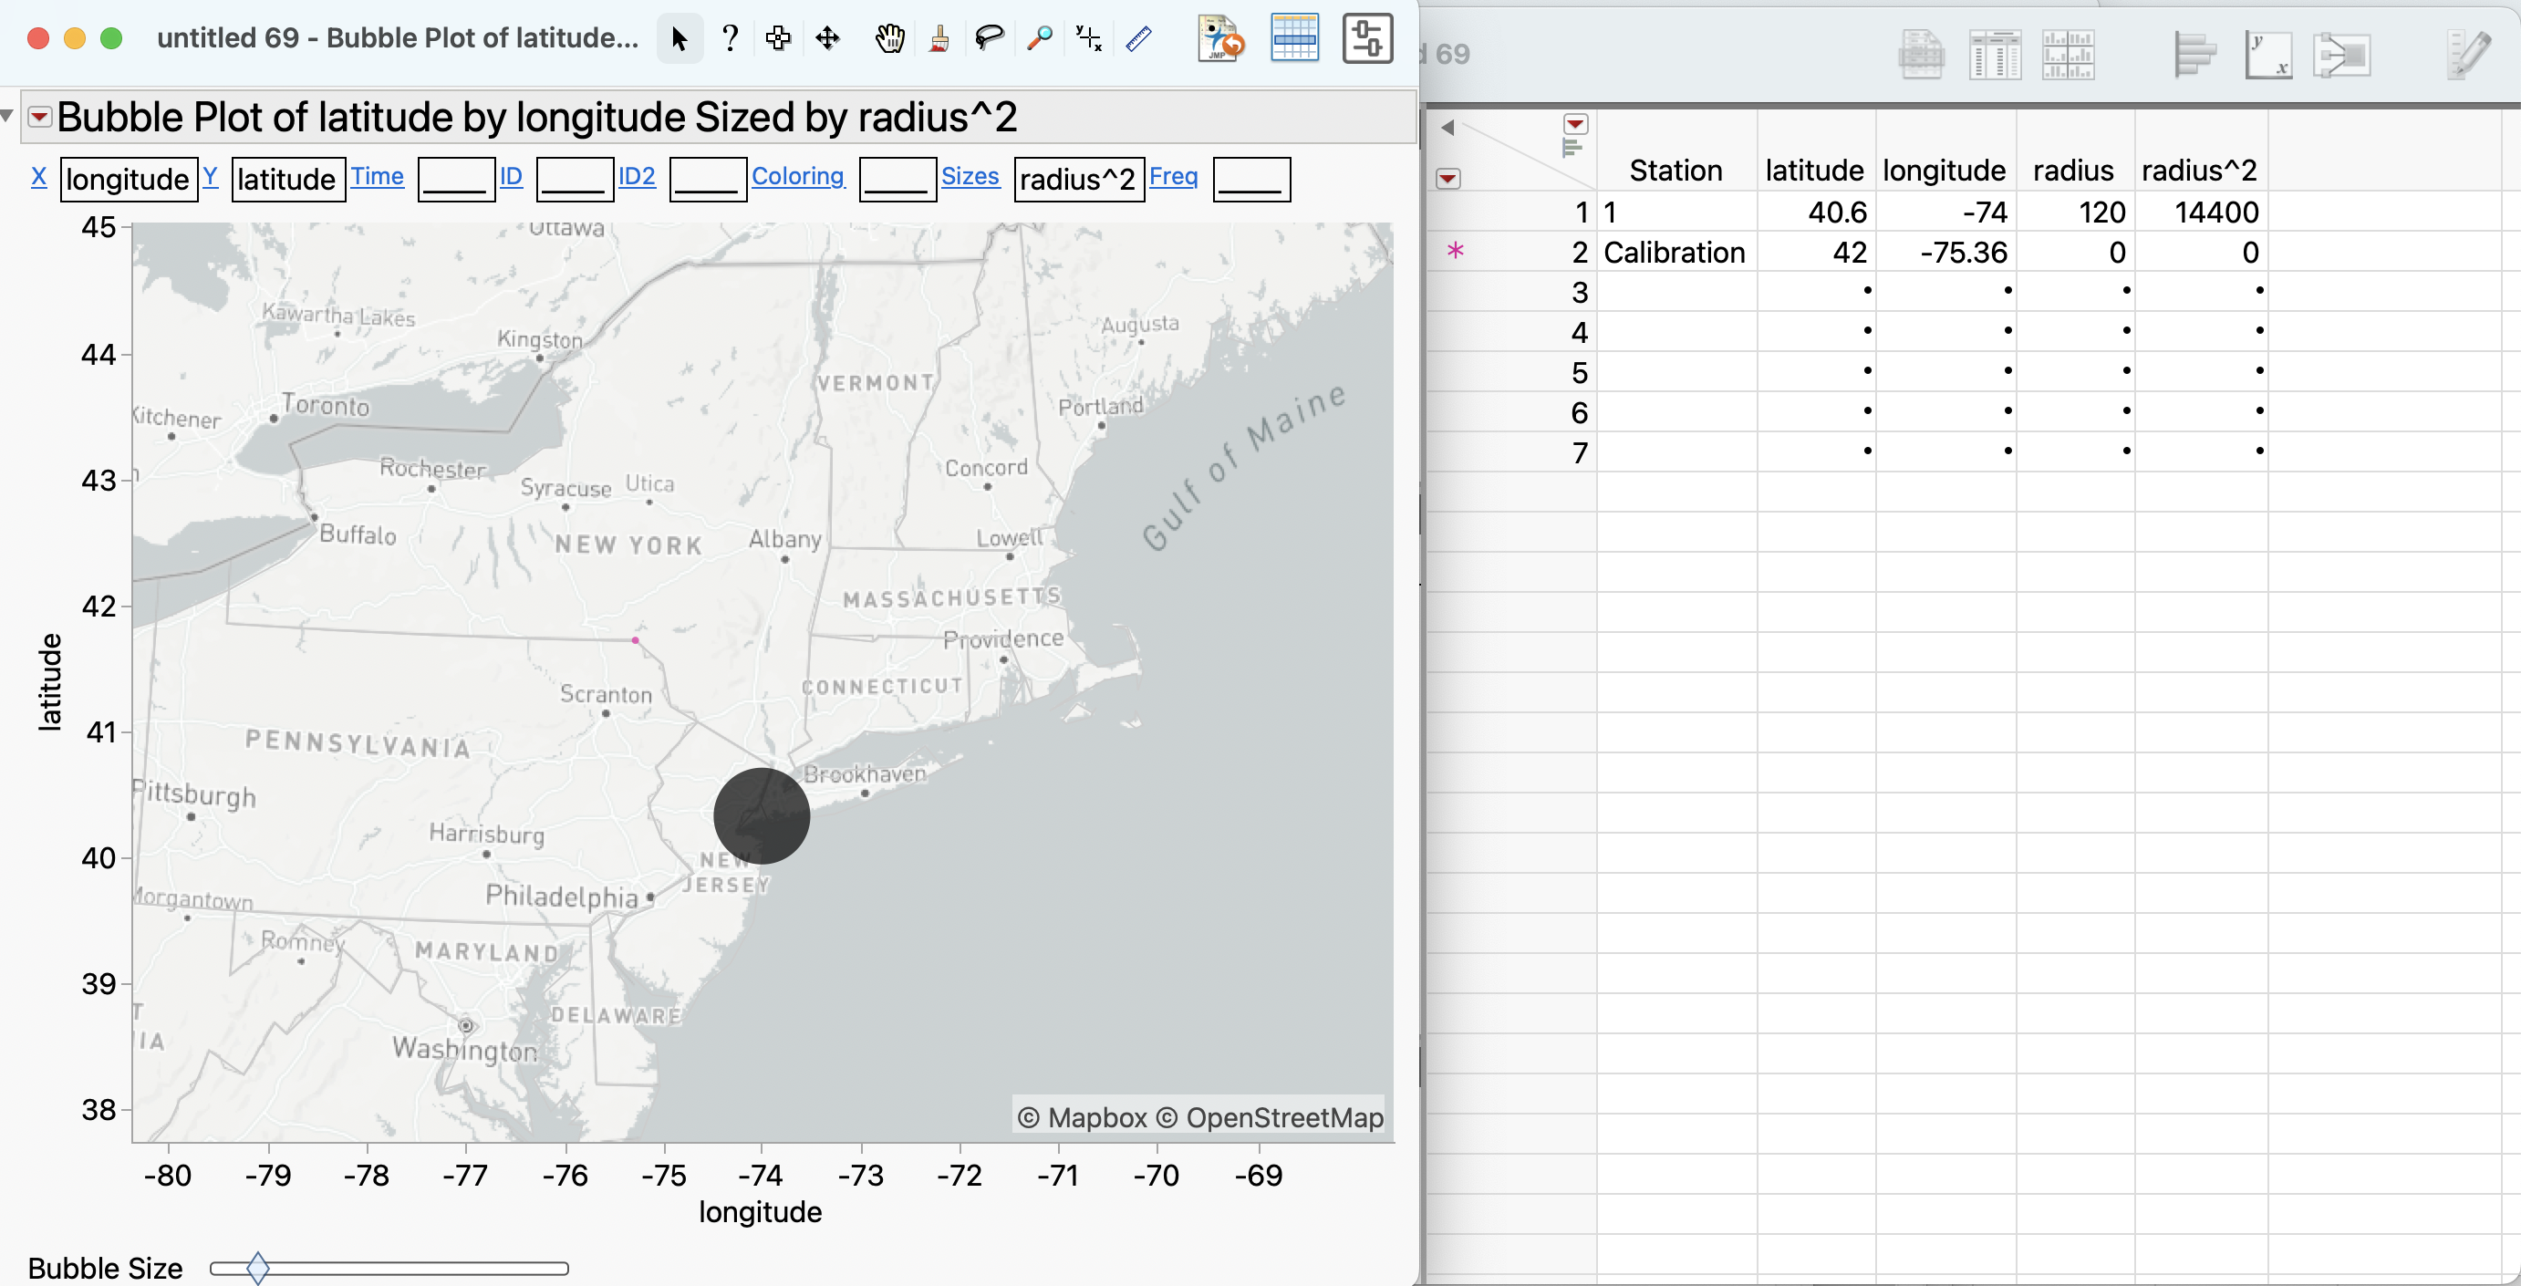The image size is (2521, 1286).
Task: Click the Sizes role link
Action: [969, 176]
